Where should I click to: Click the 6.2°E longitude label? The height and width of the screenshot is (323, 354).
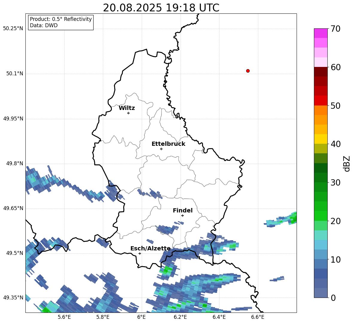pyautogui.click(x=180, y=317)
